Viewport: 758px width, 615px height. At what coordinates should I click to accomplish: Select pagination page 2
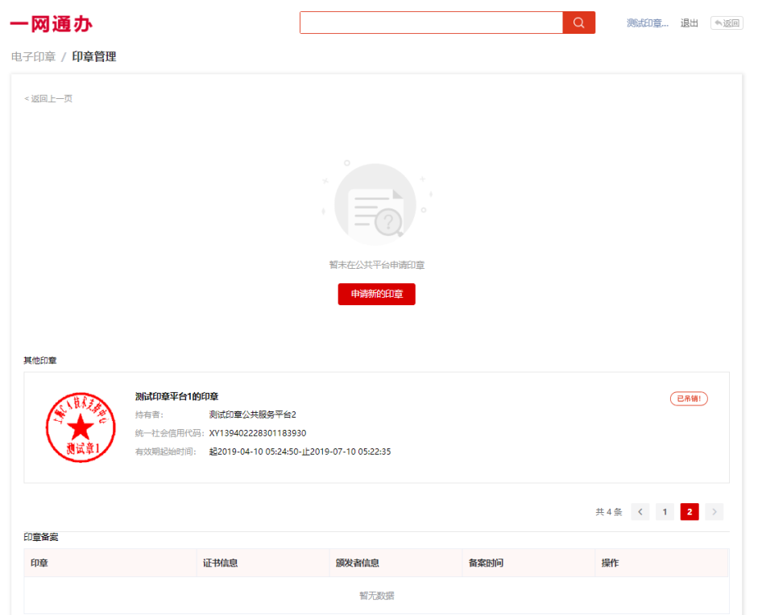point(690,512)
